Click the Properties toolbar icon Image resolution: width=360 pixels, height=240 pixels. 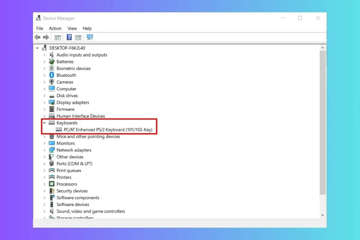click(x=78, y=37)
